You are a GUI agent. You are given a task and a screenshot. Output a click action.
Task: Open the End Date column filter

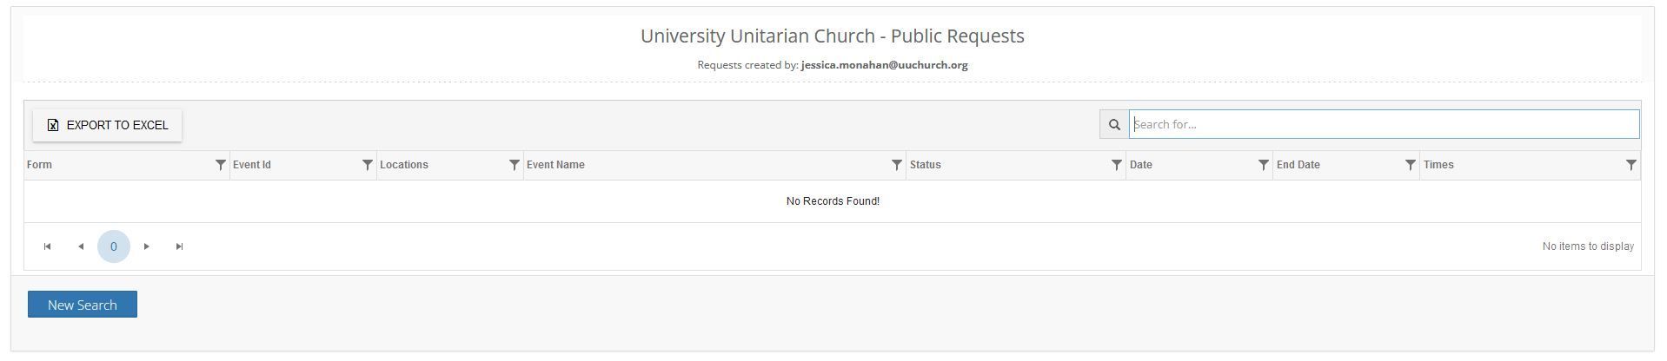(x=1411, y=165)
